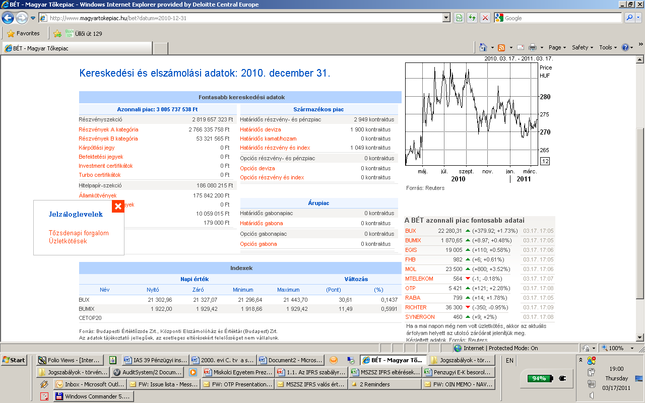Open the Favorites star button
Image resolution: width=645 pixels, height=403 pixels.
pyautogui.click(x=23, y=33)
